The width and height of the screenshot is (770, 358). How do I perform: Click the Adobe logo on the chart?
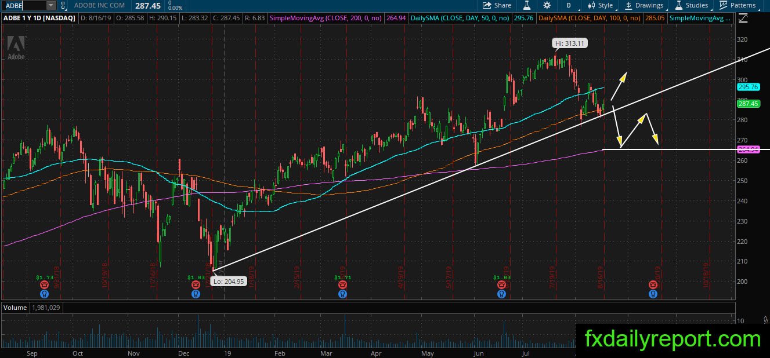pyautogui.click(x=15, y=49)
